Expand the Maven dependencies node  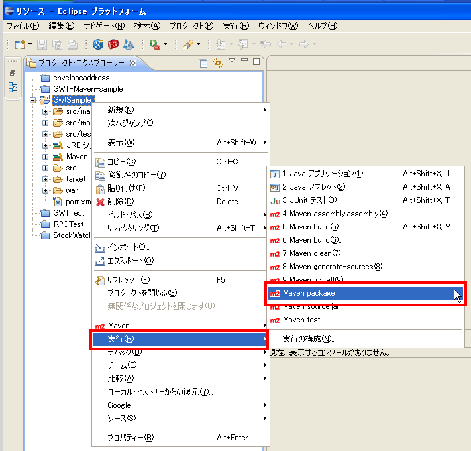(x=45, y=157)
